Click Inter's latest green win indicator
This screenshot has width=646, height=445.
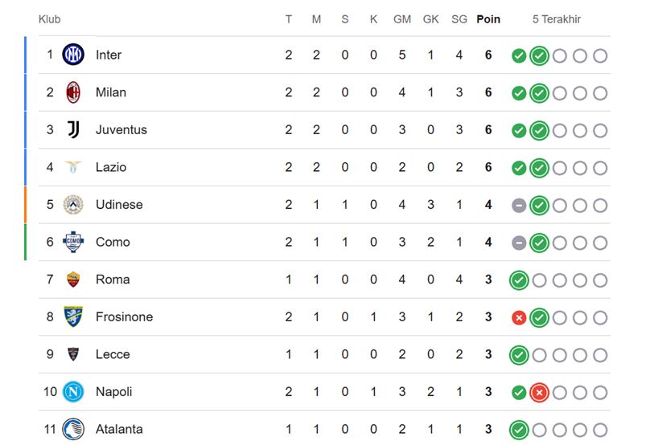(x=539, y=55)
